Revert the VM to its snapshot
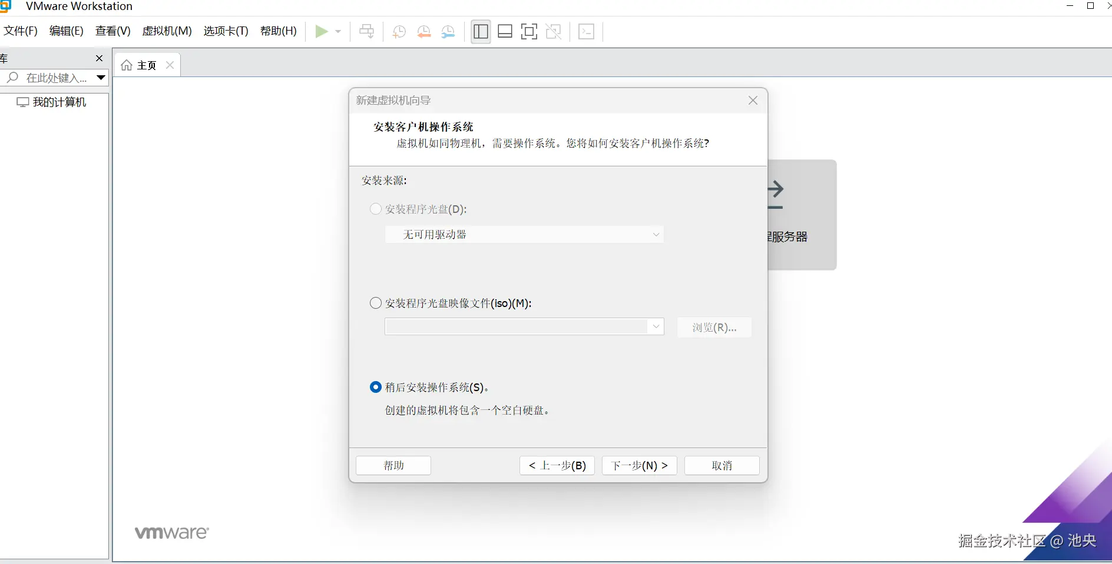 [x=424, y=31]
